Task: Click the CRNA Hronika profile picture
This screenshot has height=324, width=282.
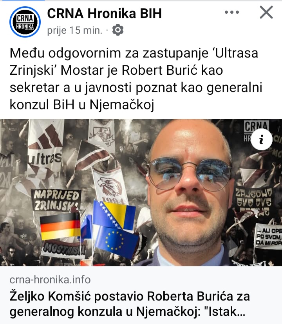Action: tap(25, 22)
